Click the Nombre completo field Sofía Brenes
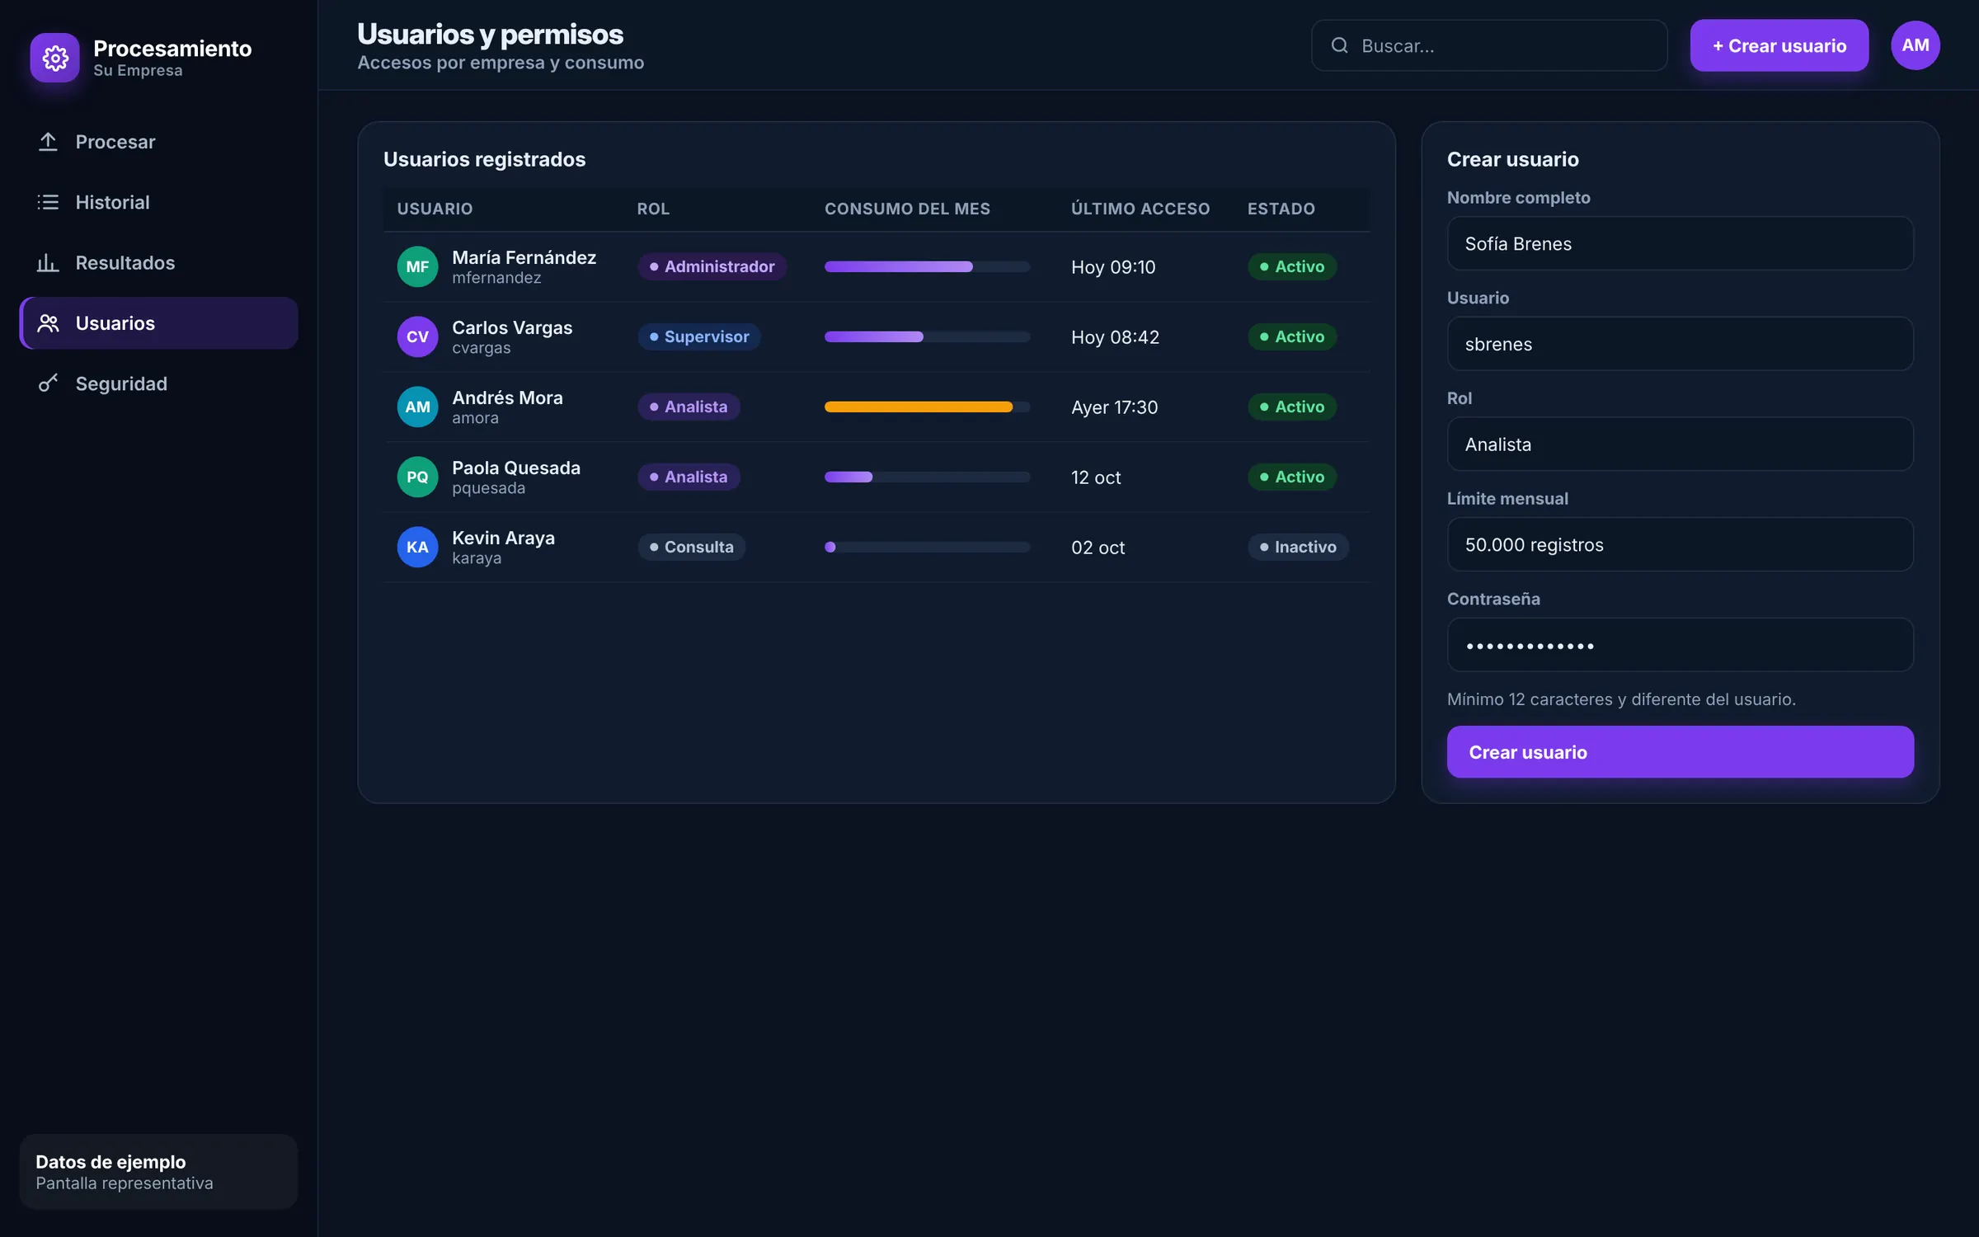 tap(1680, 243)
